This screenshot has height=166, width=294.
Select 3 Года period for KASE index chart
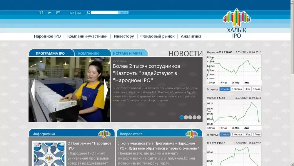pyautogui.click(x=257, y=89)
